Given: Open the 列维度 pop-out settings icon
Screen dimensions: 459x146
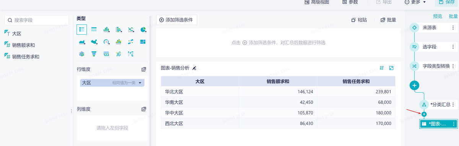Looking at the screenshot, I should (x=144, y=109).
